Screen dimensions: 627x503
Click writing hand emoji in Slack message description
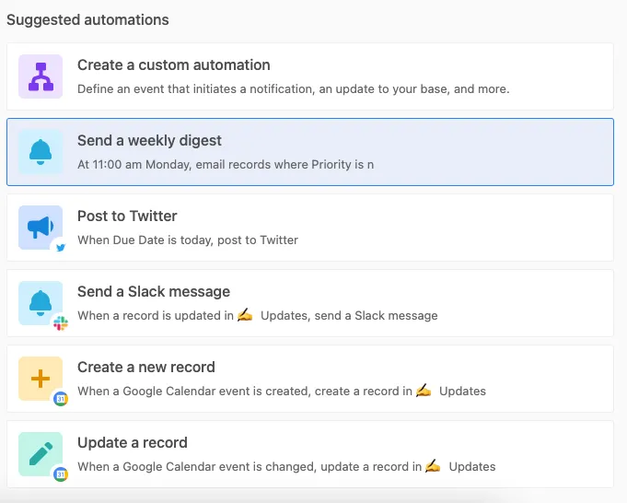(245, 314)
